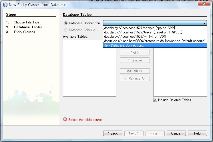This screenshot has height=142, width=213.
Task: Open Help for this wizard
Action: click(x=197, y=133)
